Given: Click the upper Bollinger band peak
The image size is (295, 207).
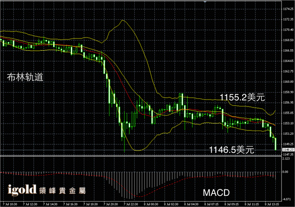Looking at the screenshot, I should [123, 20].
